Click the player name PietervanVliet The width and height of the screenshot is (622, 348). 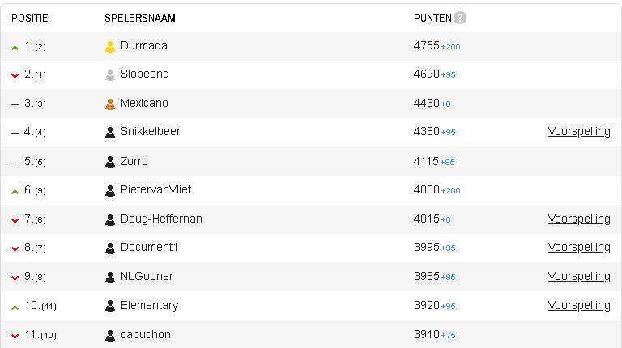click(x=155, y=190)
